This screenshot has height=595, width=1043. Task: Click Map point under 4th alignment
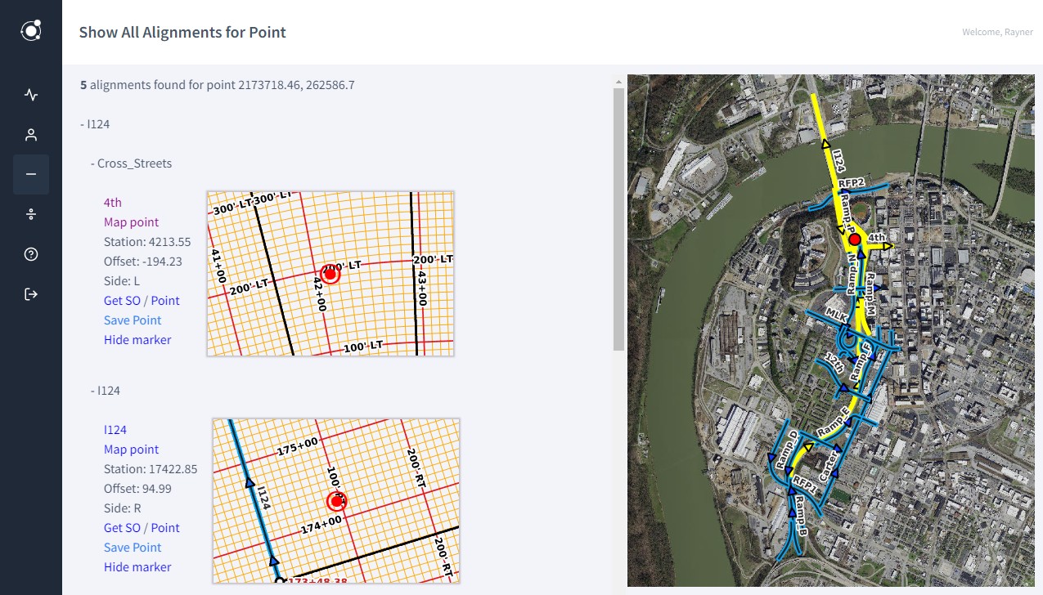(131, 222)
